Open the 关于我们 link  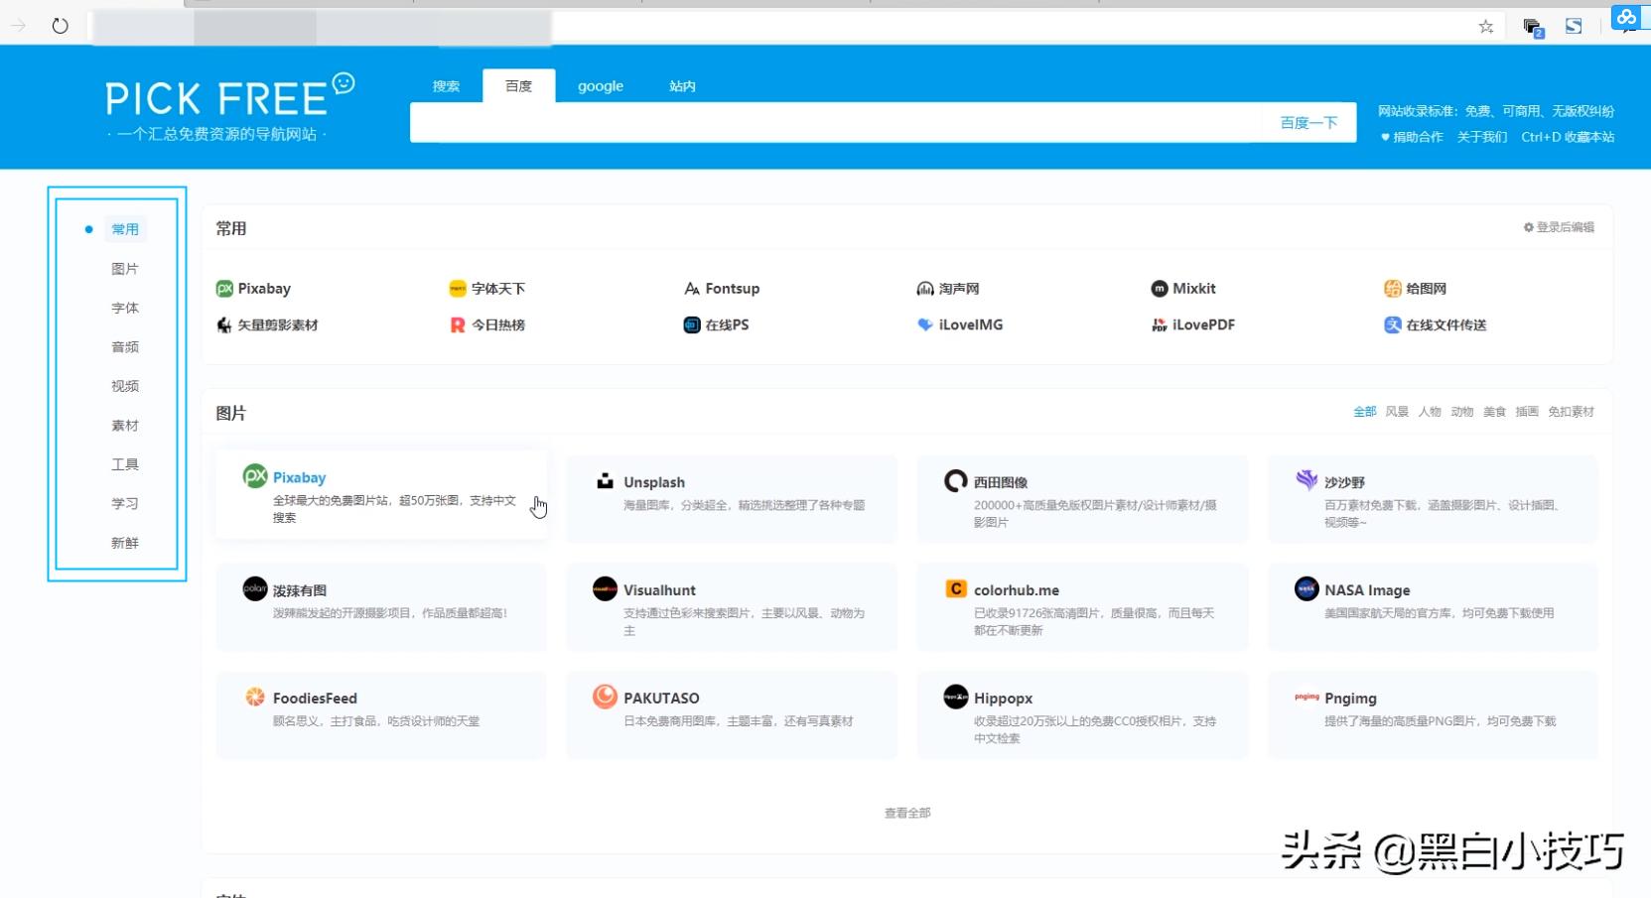(x=1482, y=137)
